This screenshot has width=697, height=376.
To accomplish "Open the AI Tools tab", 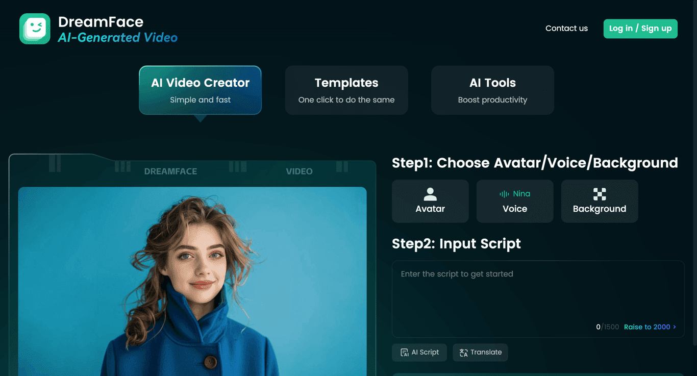I will 492,90.
